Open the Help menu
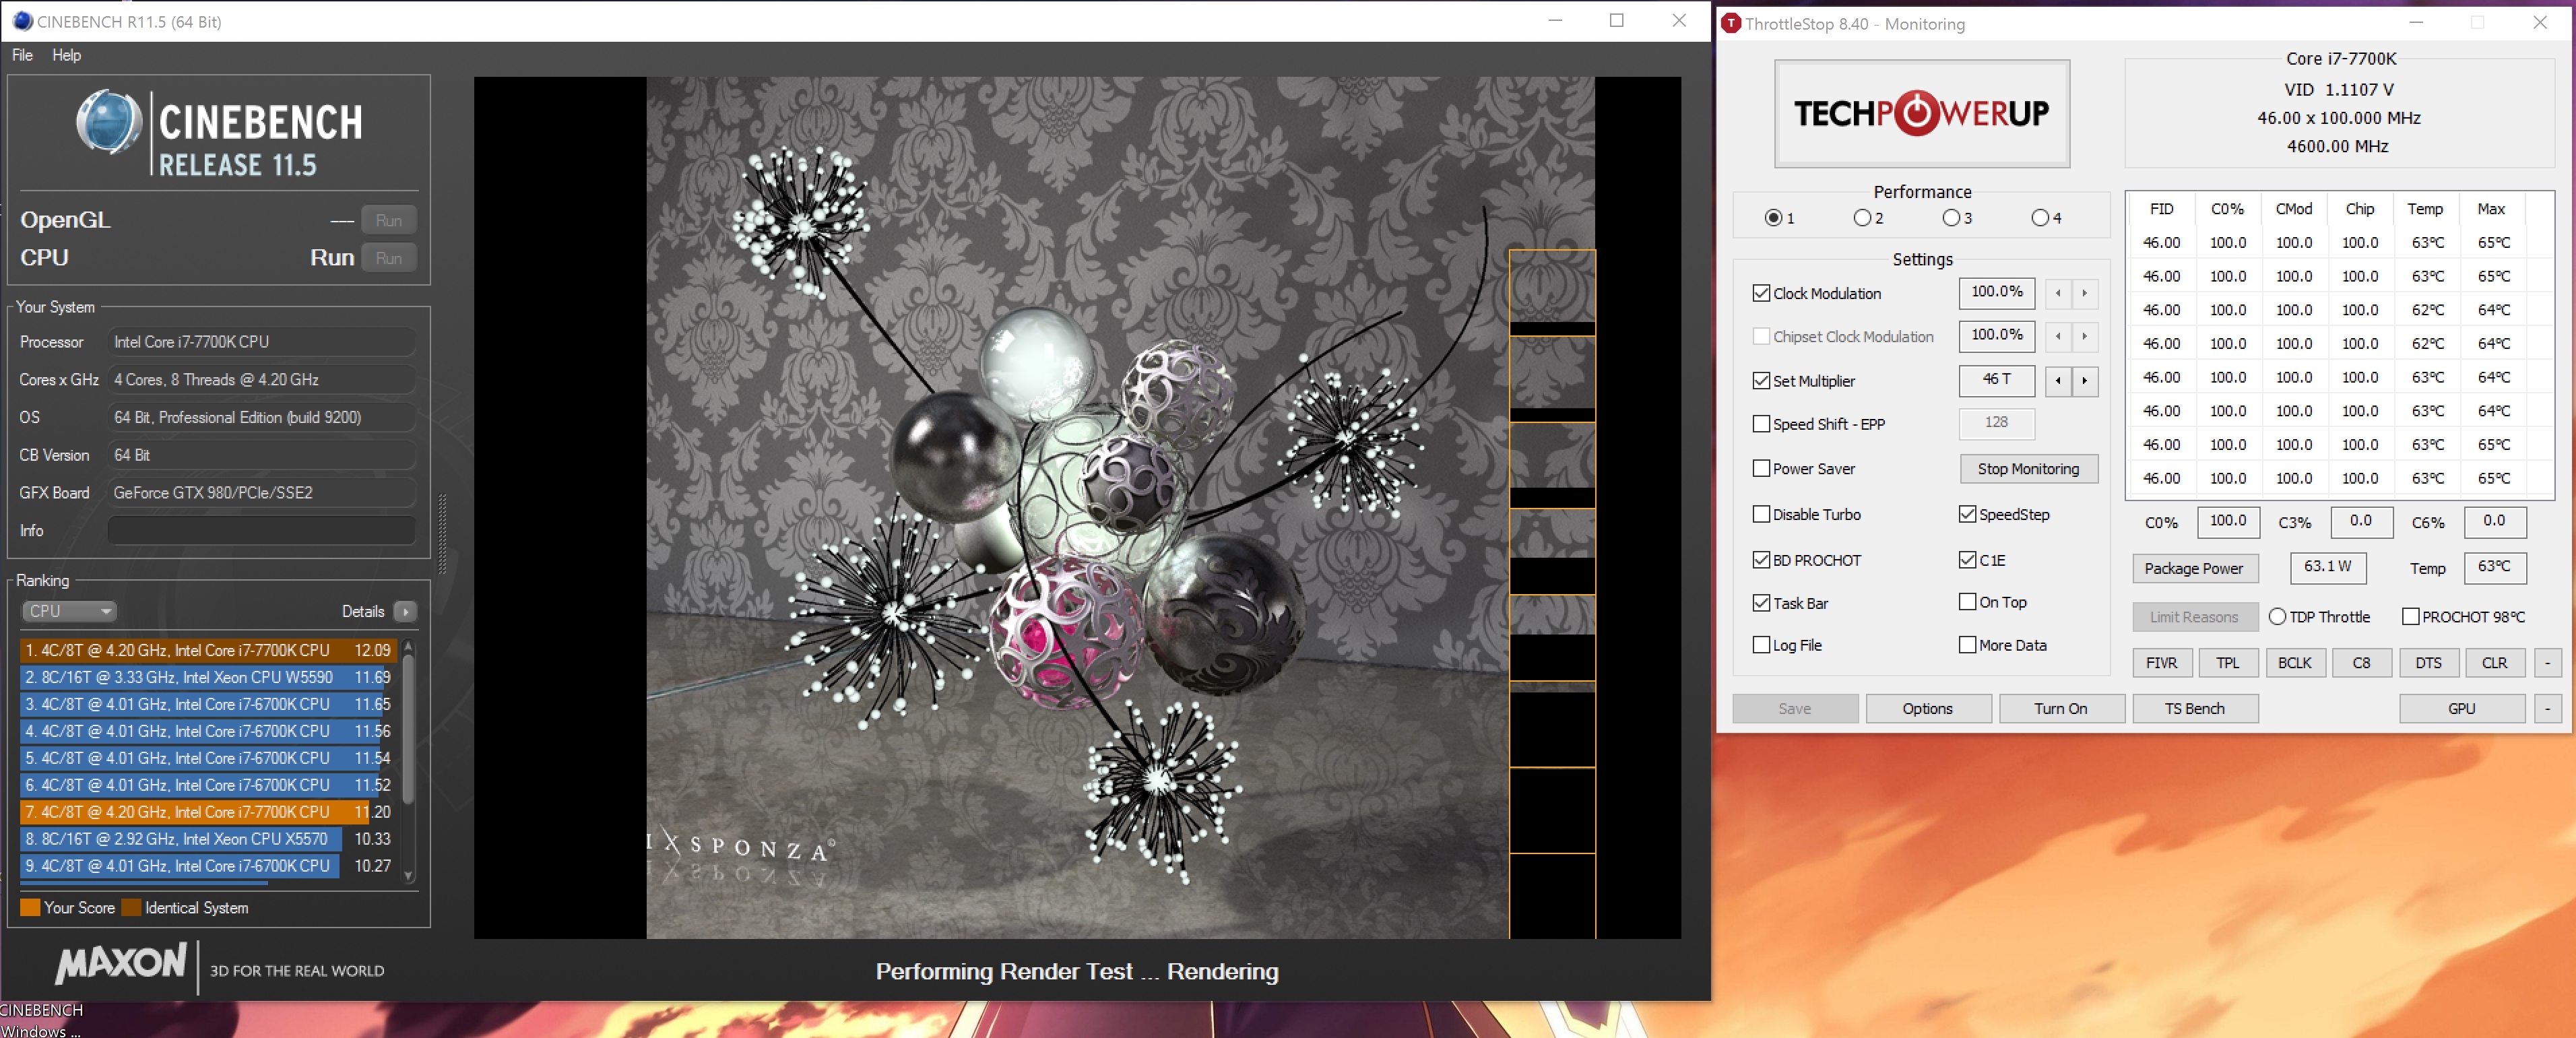 tap(66, 55)
